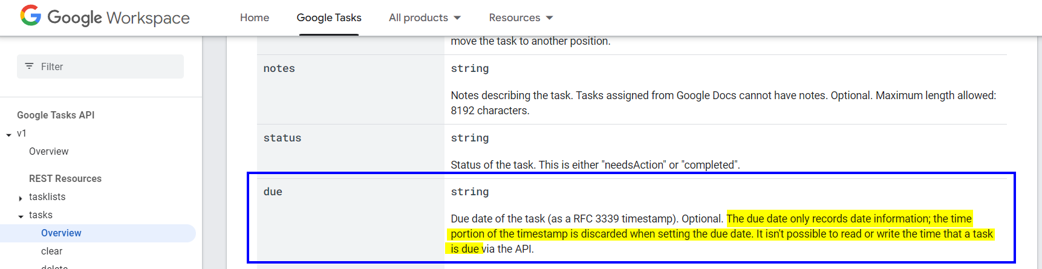Open the Resources dropdown menu
The width and height of the screenshot is (1042, 269).
click(521, 18)
